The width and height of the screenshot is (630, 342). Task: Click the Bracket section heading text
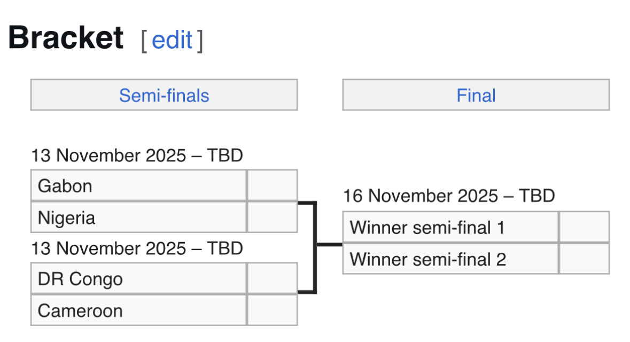coord(66,38)
